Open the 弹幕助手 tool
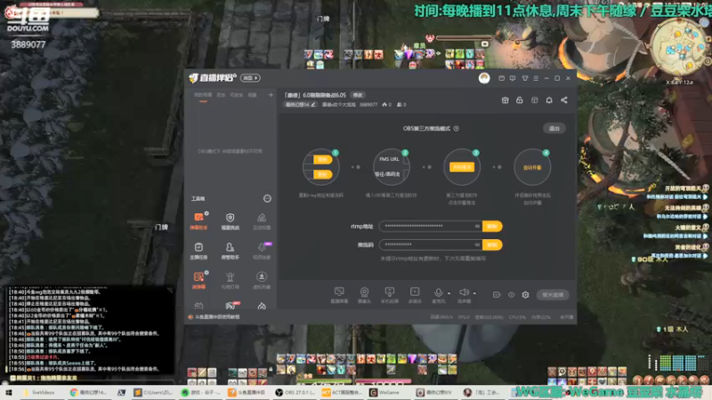The width and height of the screenshot is (712, 400). (198, 220)
